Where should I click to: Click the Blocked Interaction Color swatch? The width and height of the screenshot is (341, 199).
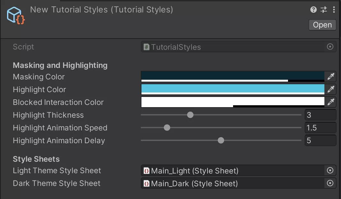[232, 101]
